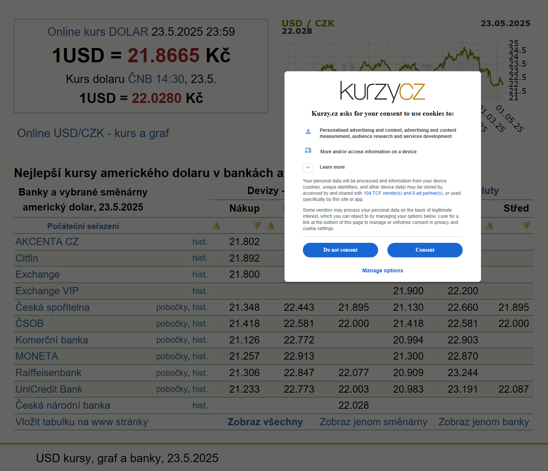Open ČSOB link
Image resolution: width=548 pixels, height=471 pixels.
[x=29, y=323]
